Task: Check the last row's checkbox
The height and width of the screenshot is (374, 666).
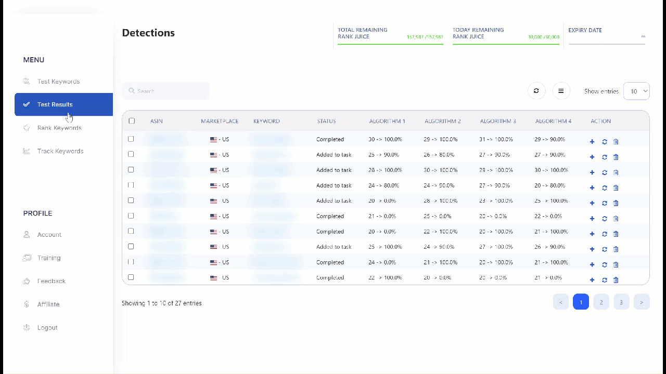Action: pyautogui.click(x=131, y=277)
